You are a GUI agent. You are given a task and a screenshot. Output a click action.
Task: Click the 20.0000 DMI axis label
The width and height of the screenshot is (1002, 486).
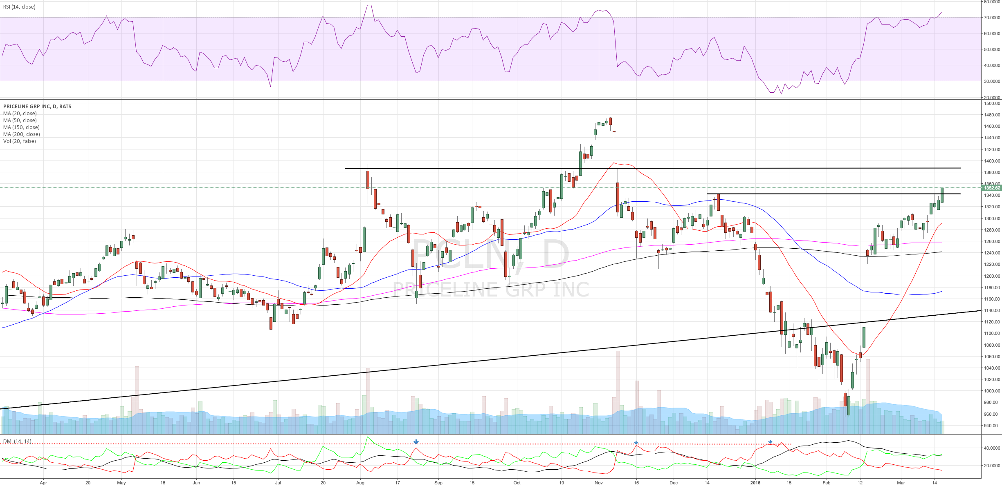coord(992,466)
